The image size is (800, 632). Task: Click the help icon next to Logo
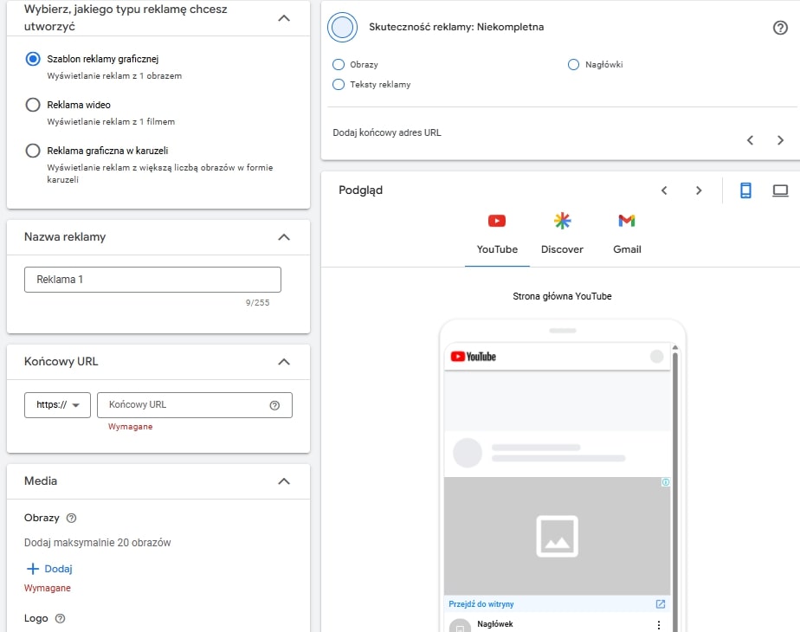pyautogui.click(x=60, y=619)
